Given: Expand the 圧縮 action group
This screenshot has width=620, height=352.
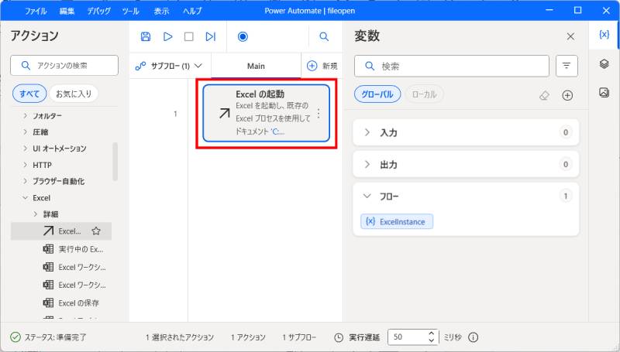Looking at the screenshot, I should pos(26,132).
